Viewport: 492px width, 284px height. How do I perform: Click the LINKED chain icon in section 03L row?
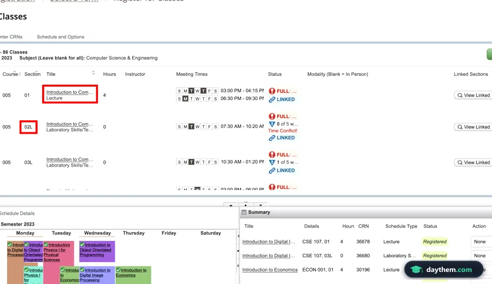(x=272, y=170)
